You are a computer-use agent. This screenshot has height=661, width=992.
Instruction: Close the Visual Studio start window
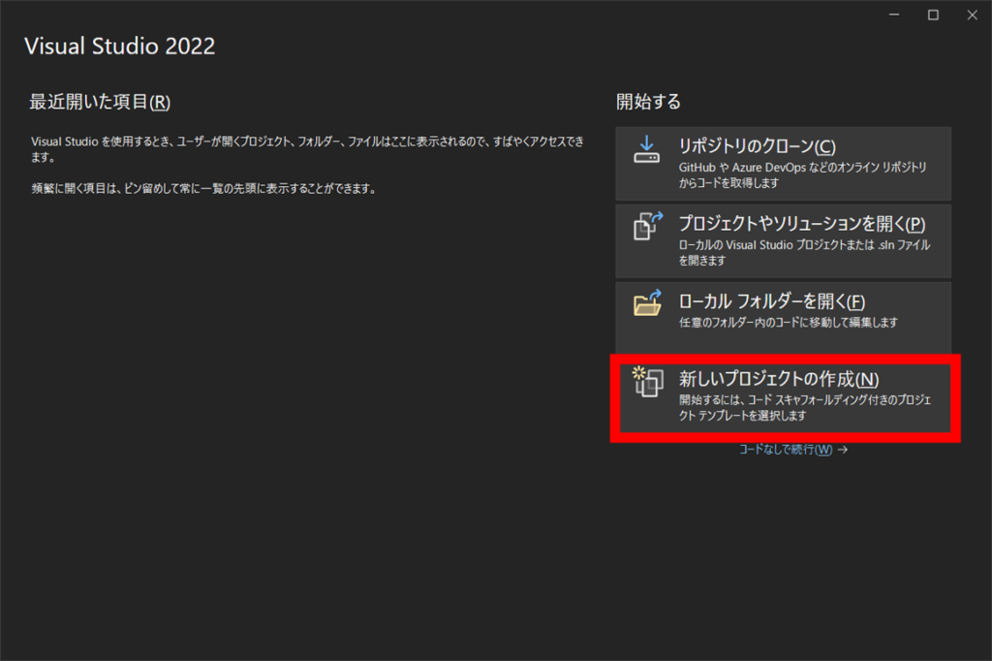click(971, 15)
